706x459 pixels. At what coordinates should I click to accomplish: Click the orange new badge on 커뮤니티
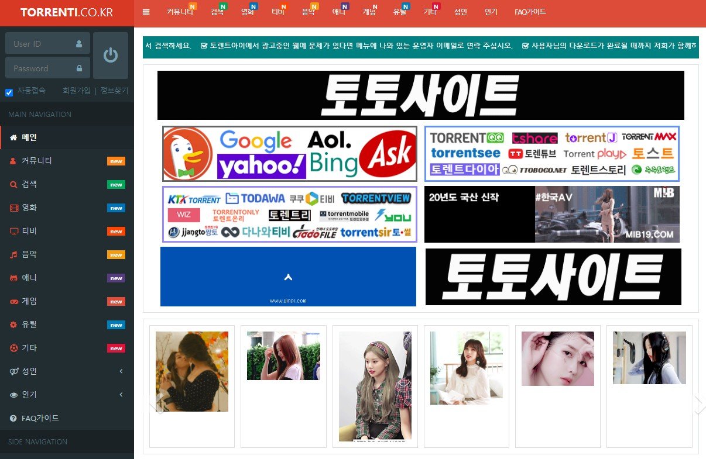coord(116,161)
